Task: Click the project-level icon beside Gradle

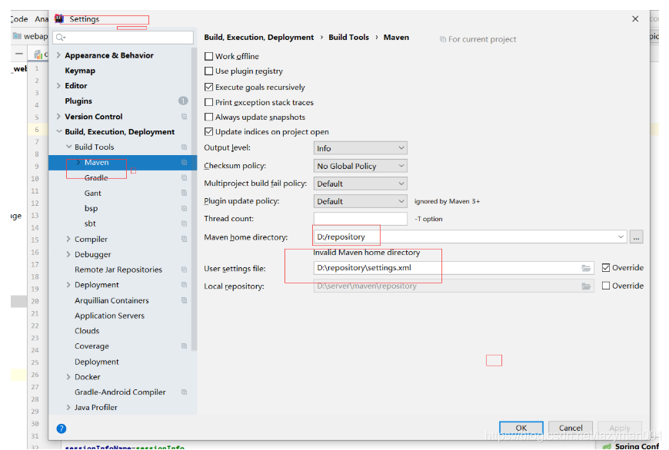Action: tap(185, 177)
